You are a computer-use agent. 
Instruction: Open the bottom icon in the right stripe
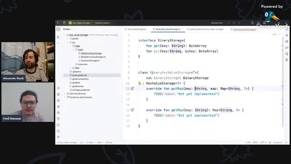click(287, 60)
